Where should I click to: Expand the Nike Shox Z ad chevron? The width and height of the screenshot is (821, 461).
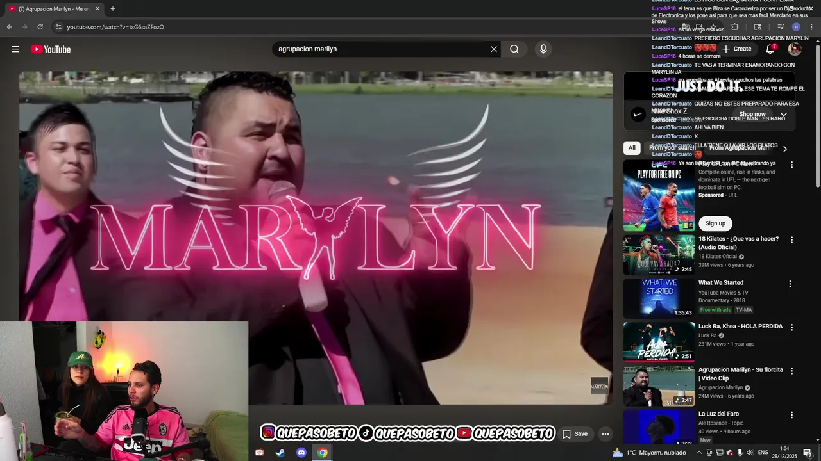[783, 115]
